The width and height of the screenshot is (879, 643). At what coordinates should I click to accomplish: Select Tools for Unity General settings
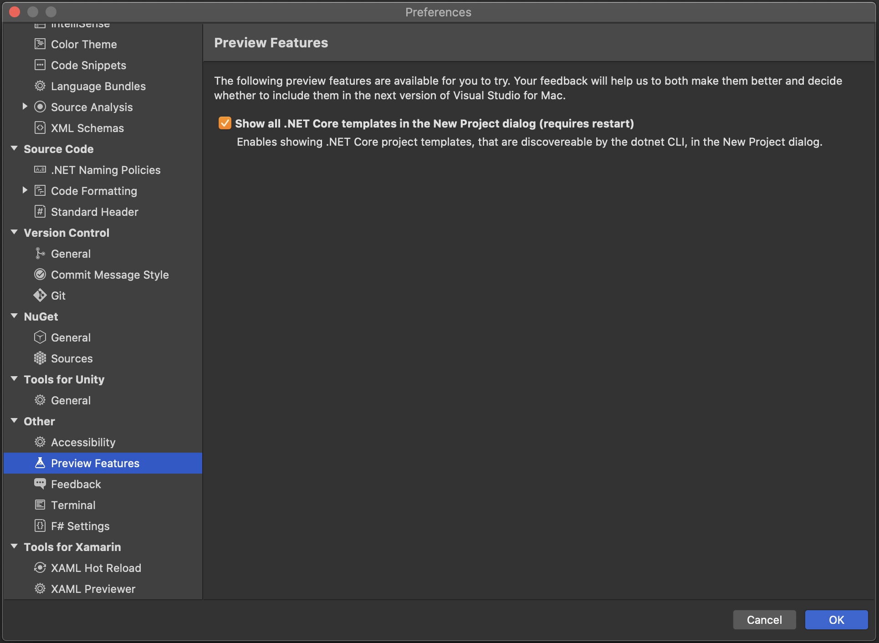[71, 400]
